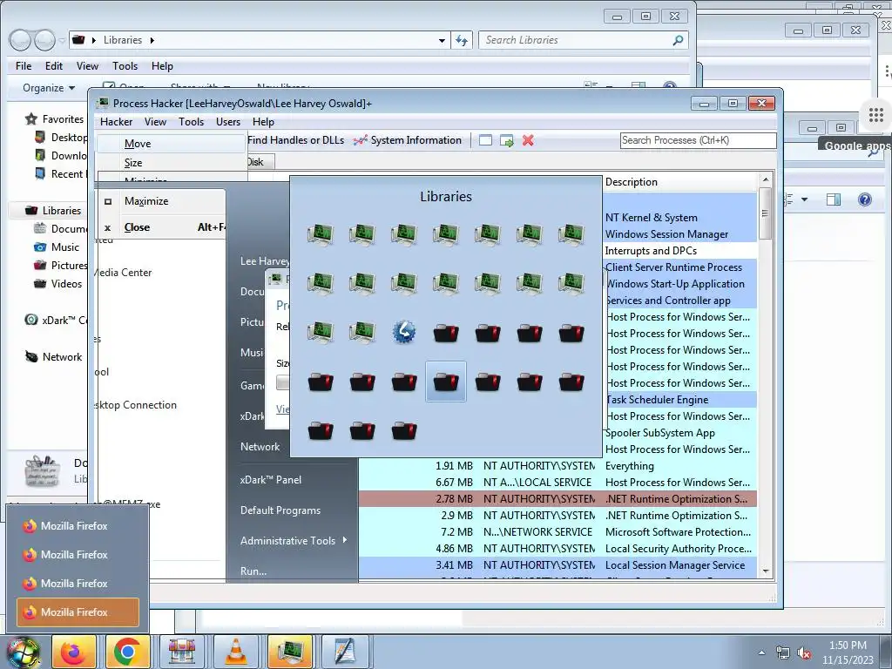This screenshot has height=669, width=892.
Task: Expand the Organize dropdown
Action: (x=49, y=88)
